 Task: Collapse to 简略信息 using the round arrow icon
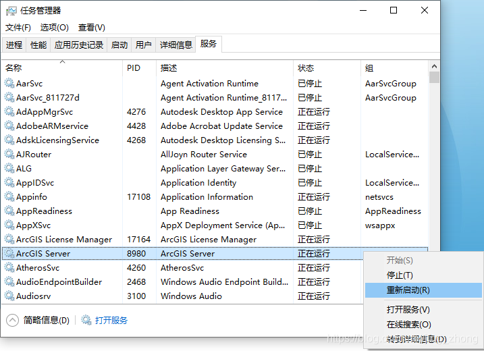click(x=12, y=320)
